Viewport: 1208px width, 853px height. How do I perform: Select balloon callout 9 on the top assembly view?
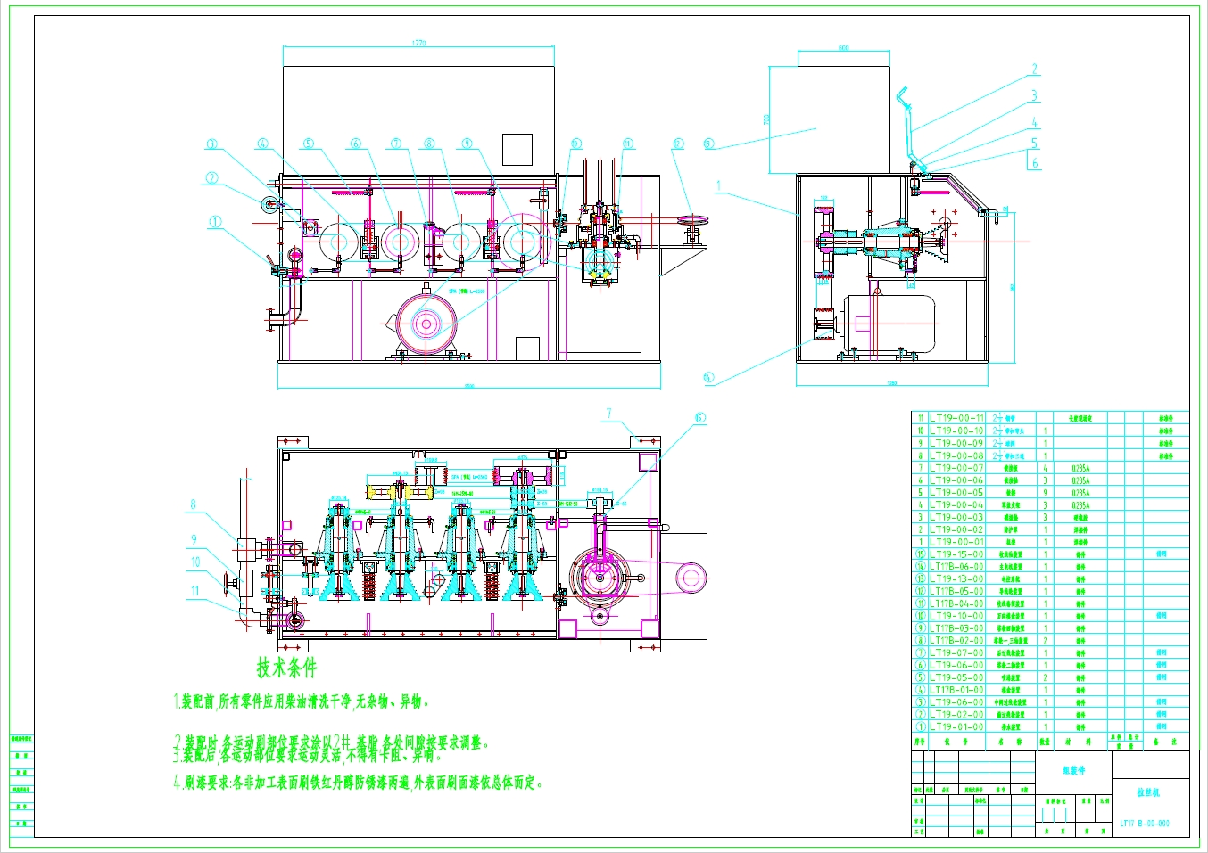click(x=467, y=142)
